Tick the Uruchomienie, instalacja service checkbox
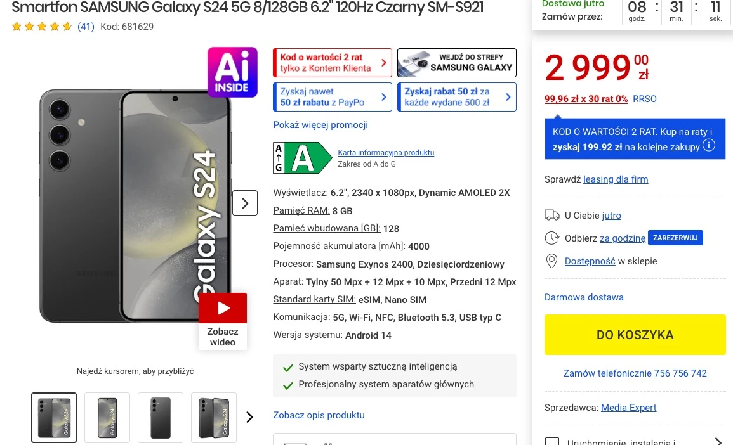 [552, 441]
